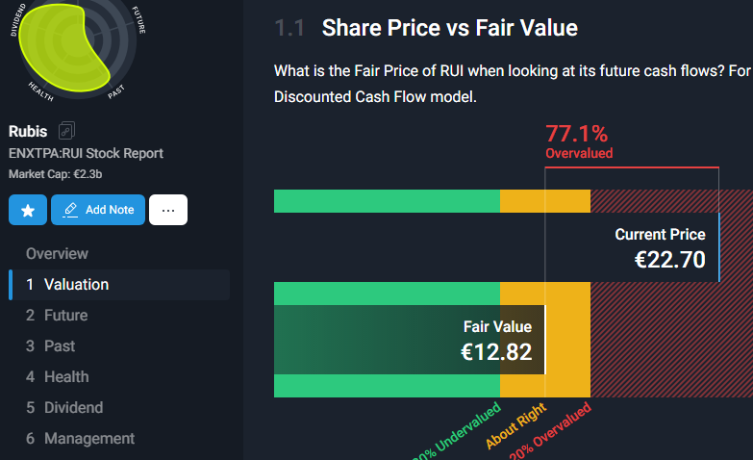
Task: Open the three-dots more options button
Action: [168, 210]
